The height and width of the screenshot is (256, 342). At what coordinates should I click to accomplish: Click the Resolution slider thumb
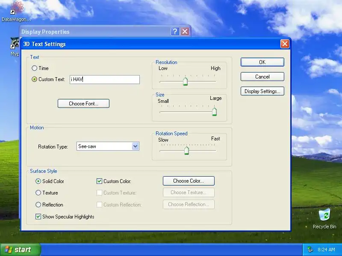pyautogui.click(x=186, y=81)
